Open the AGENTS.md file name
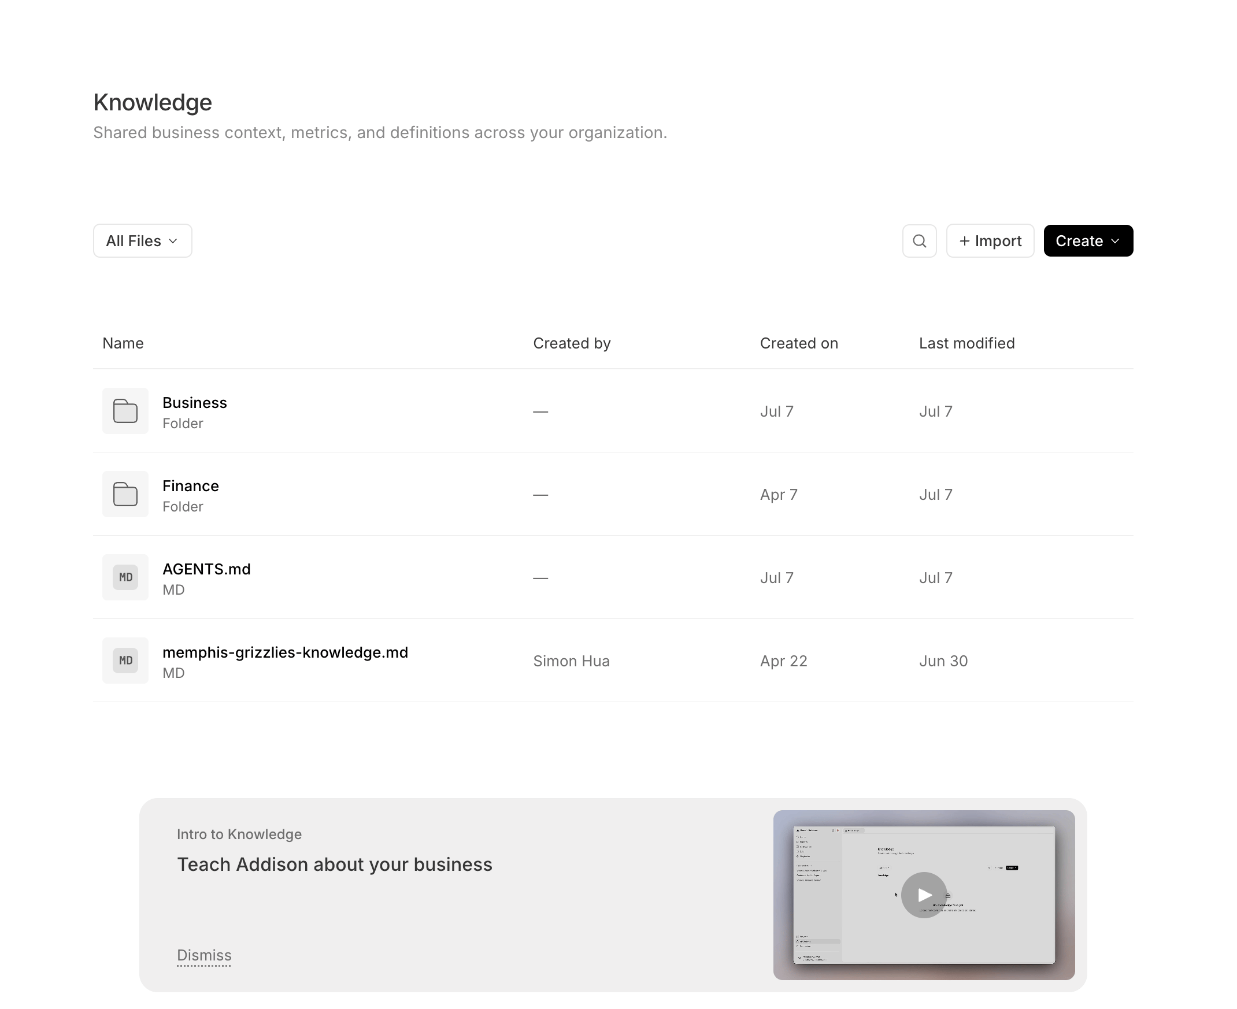Viewport: 1237px width, 1009px height. point(206,569)
